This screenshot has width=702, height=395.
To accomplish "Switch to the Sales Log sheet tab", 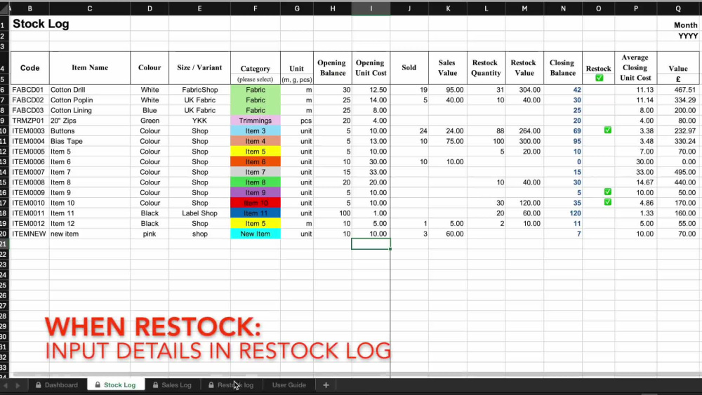I will coord(173,384).
